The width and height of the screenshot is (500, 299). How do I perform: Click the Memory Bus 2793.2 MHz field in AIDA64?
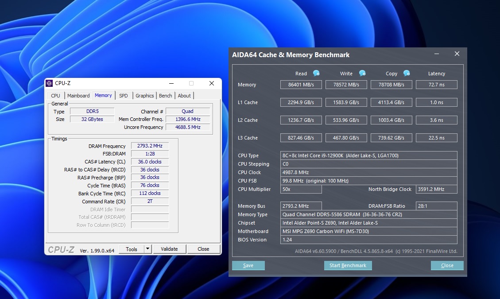tap(301, 206)
